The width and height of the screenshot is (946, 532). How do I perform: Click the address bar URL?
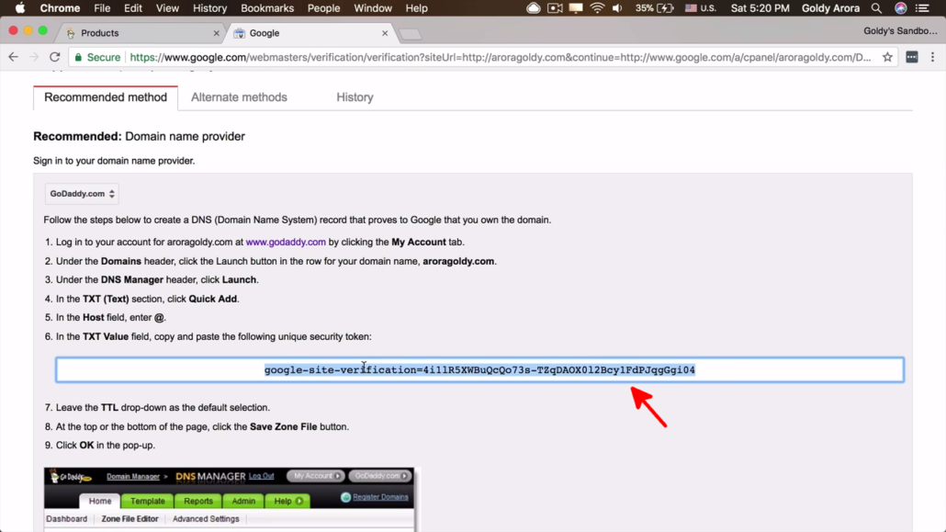tap(501, 57)
